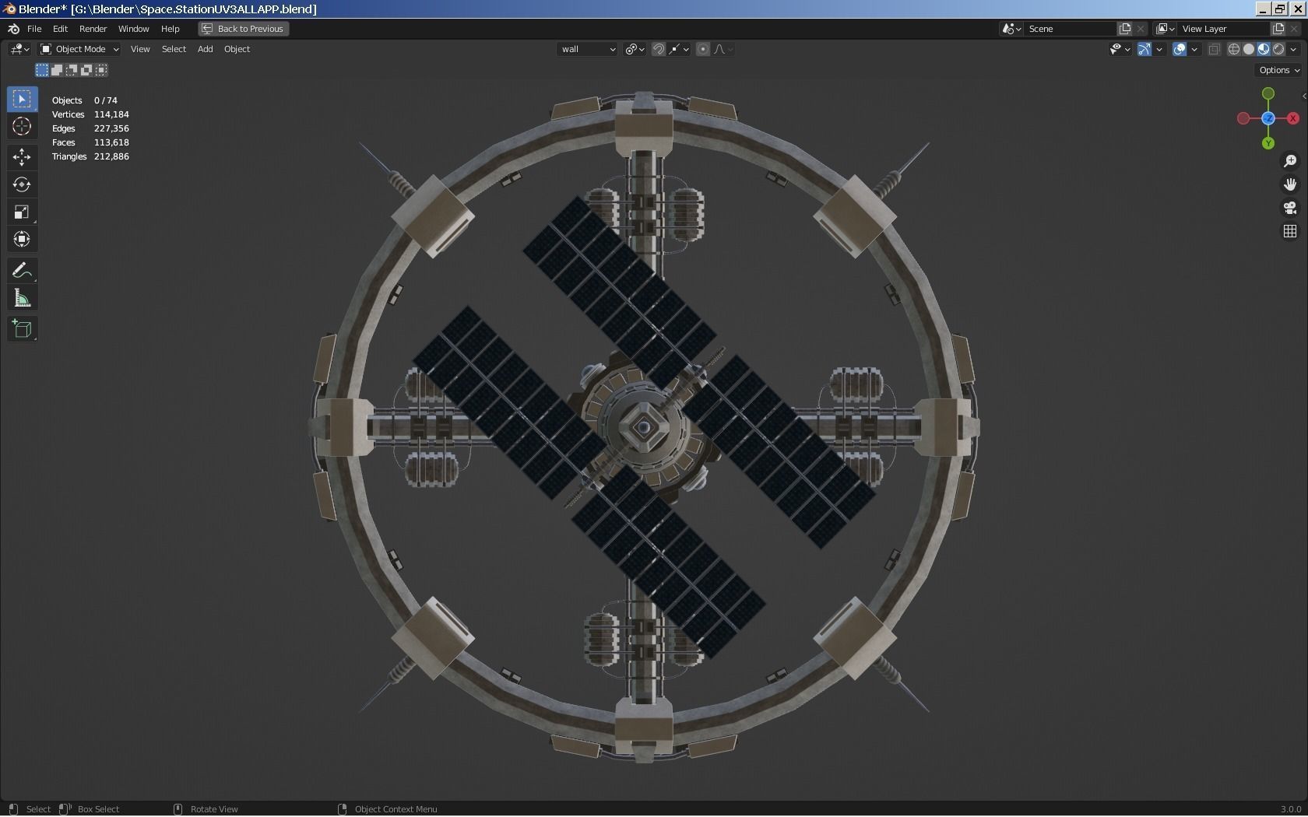Toggle show overlays button
The width and height of the screenshot is (1308, 817).
(1180, 49)
